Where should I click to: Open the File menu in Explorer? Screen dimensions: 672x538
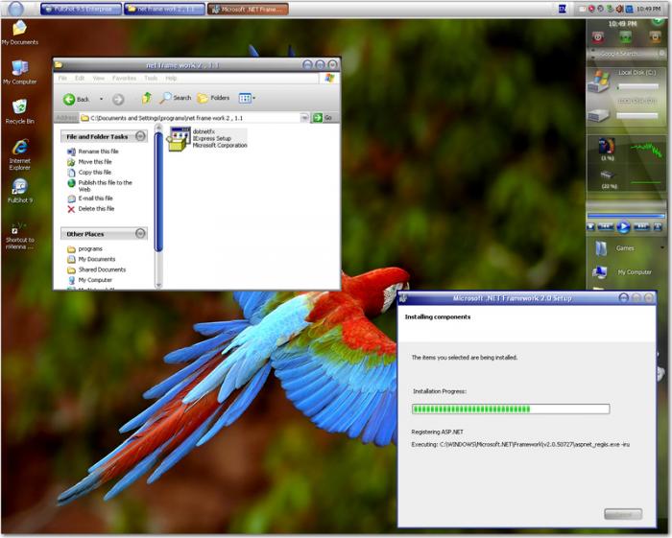point(62,79)
